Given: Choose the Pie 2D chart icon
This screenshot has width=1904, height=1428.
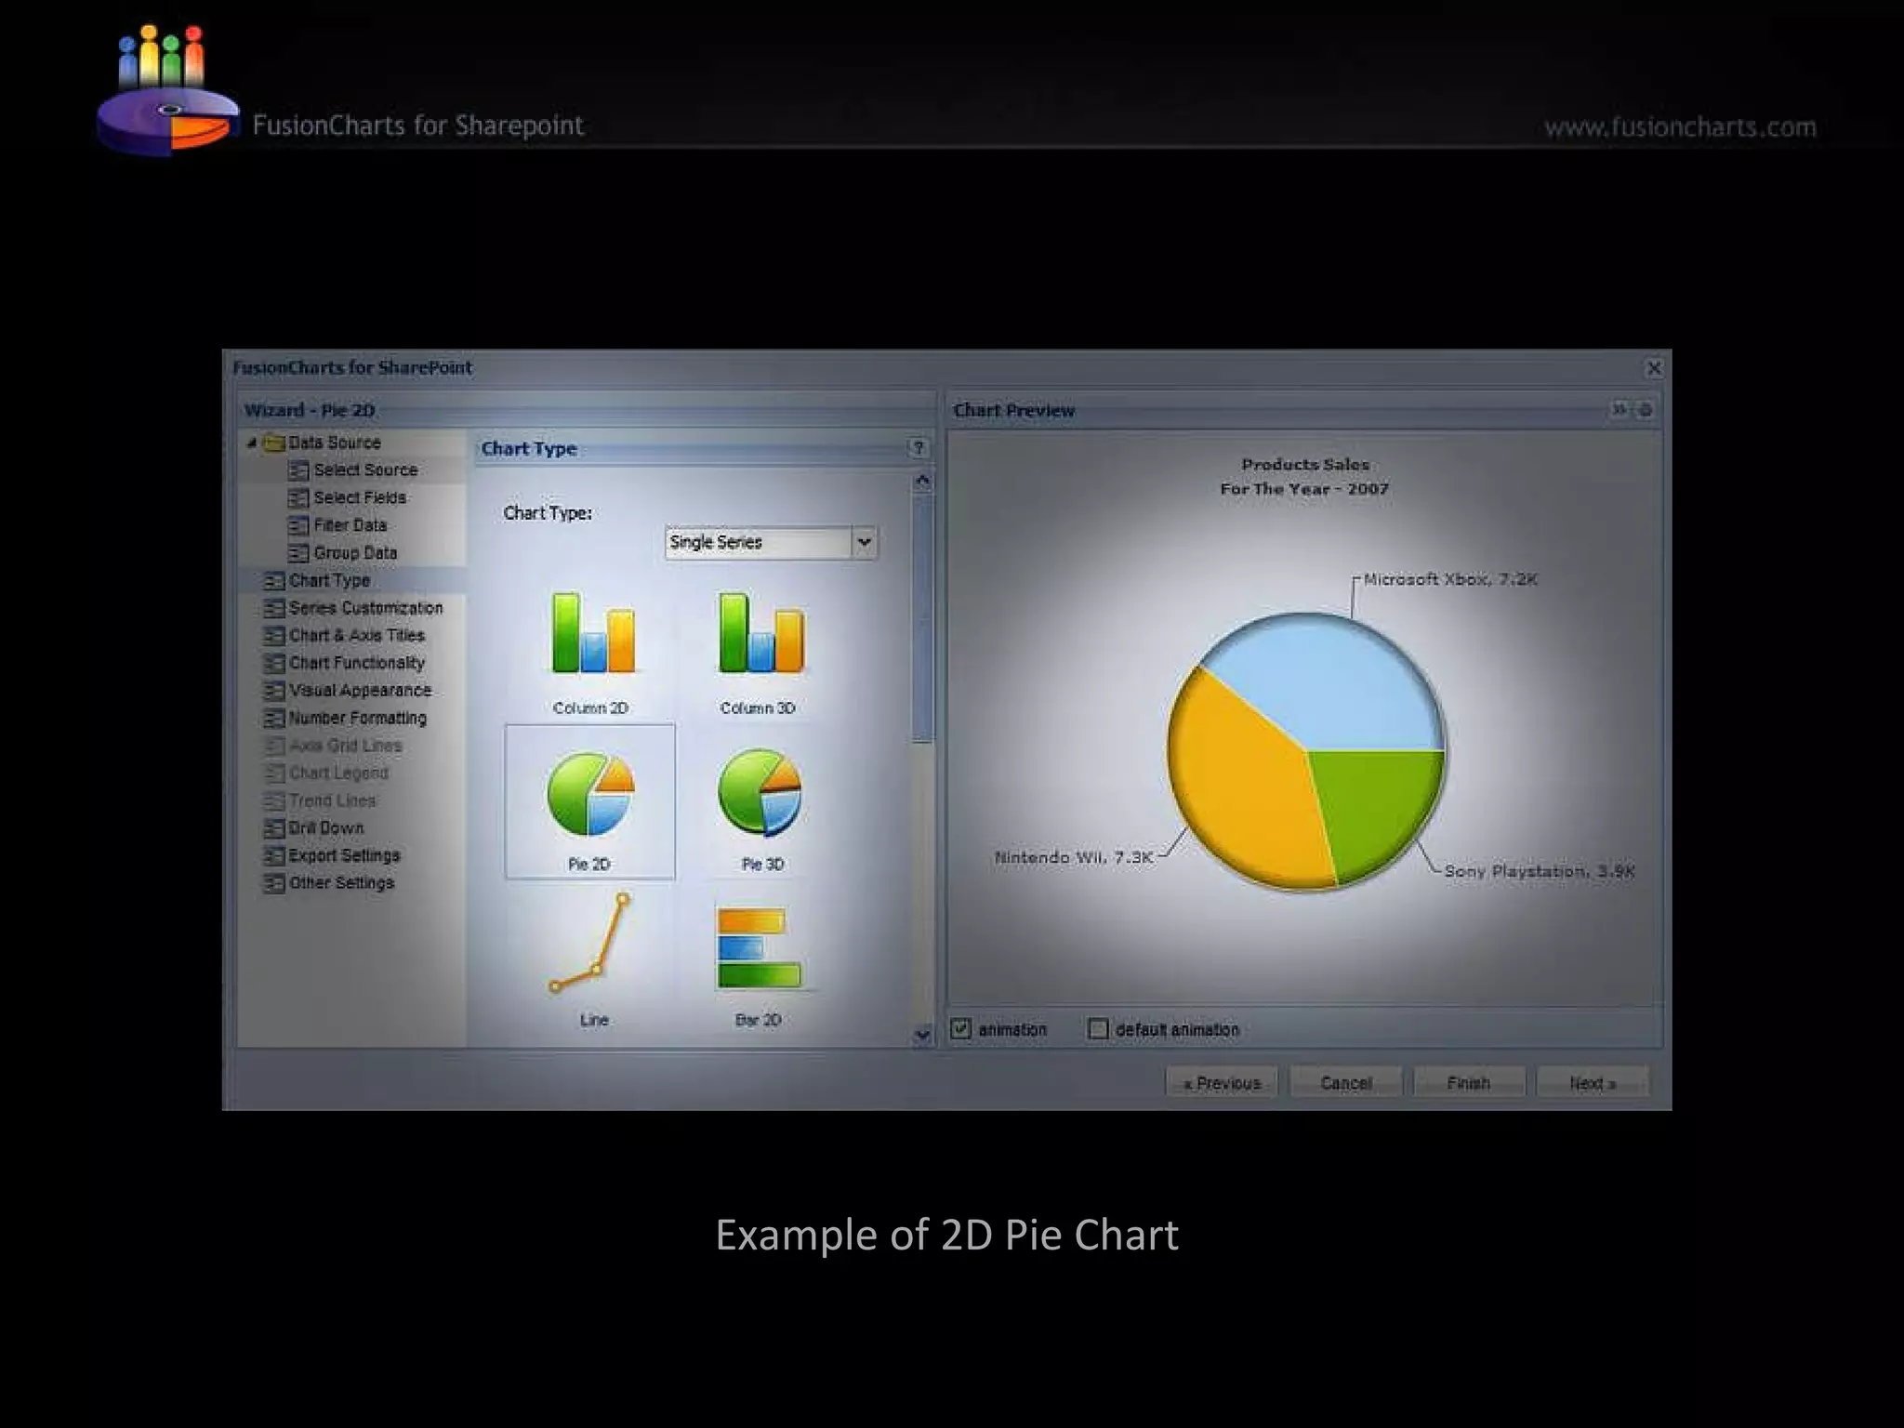Looking at the screenshot, I should click(590, 795).
